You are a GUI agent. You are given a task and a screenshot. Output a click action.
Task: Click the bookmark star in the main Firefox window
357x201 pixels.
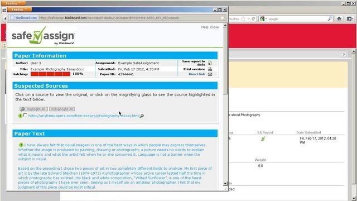(x=243, y=19)
